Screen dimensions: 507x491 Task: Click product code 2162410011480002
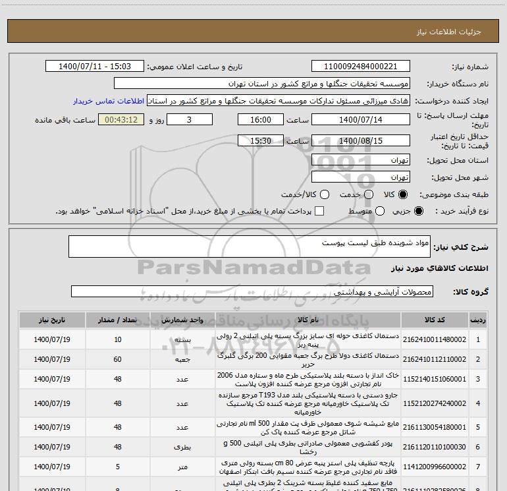point(435,339)
